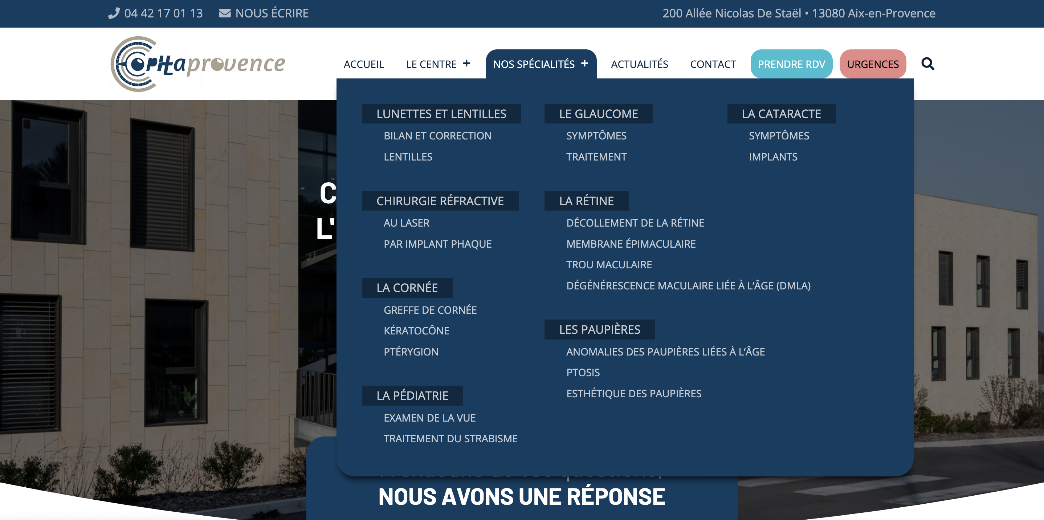Image resolution: width=1044 pixels, height=520 pixels.
Task: Select TRAITEMENT DU STRABISME link
Action: click(x=450, y=439)
